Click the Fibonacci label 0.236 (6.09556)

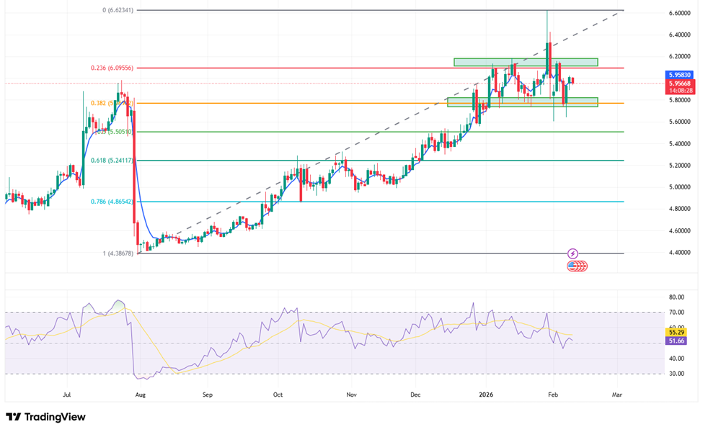coord(112,68)
